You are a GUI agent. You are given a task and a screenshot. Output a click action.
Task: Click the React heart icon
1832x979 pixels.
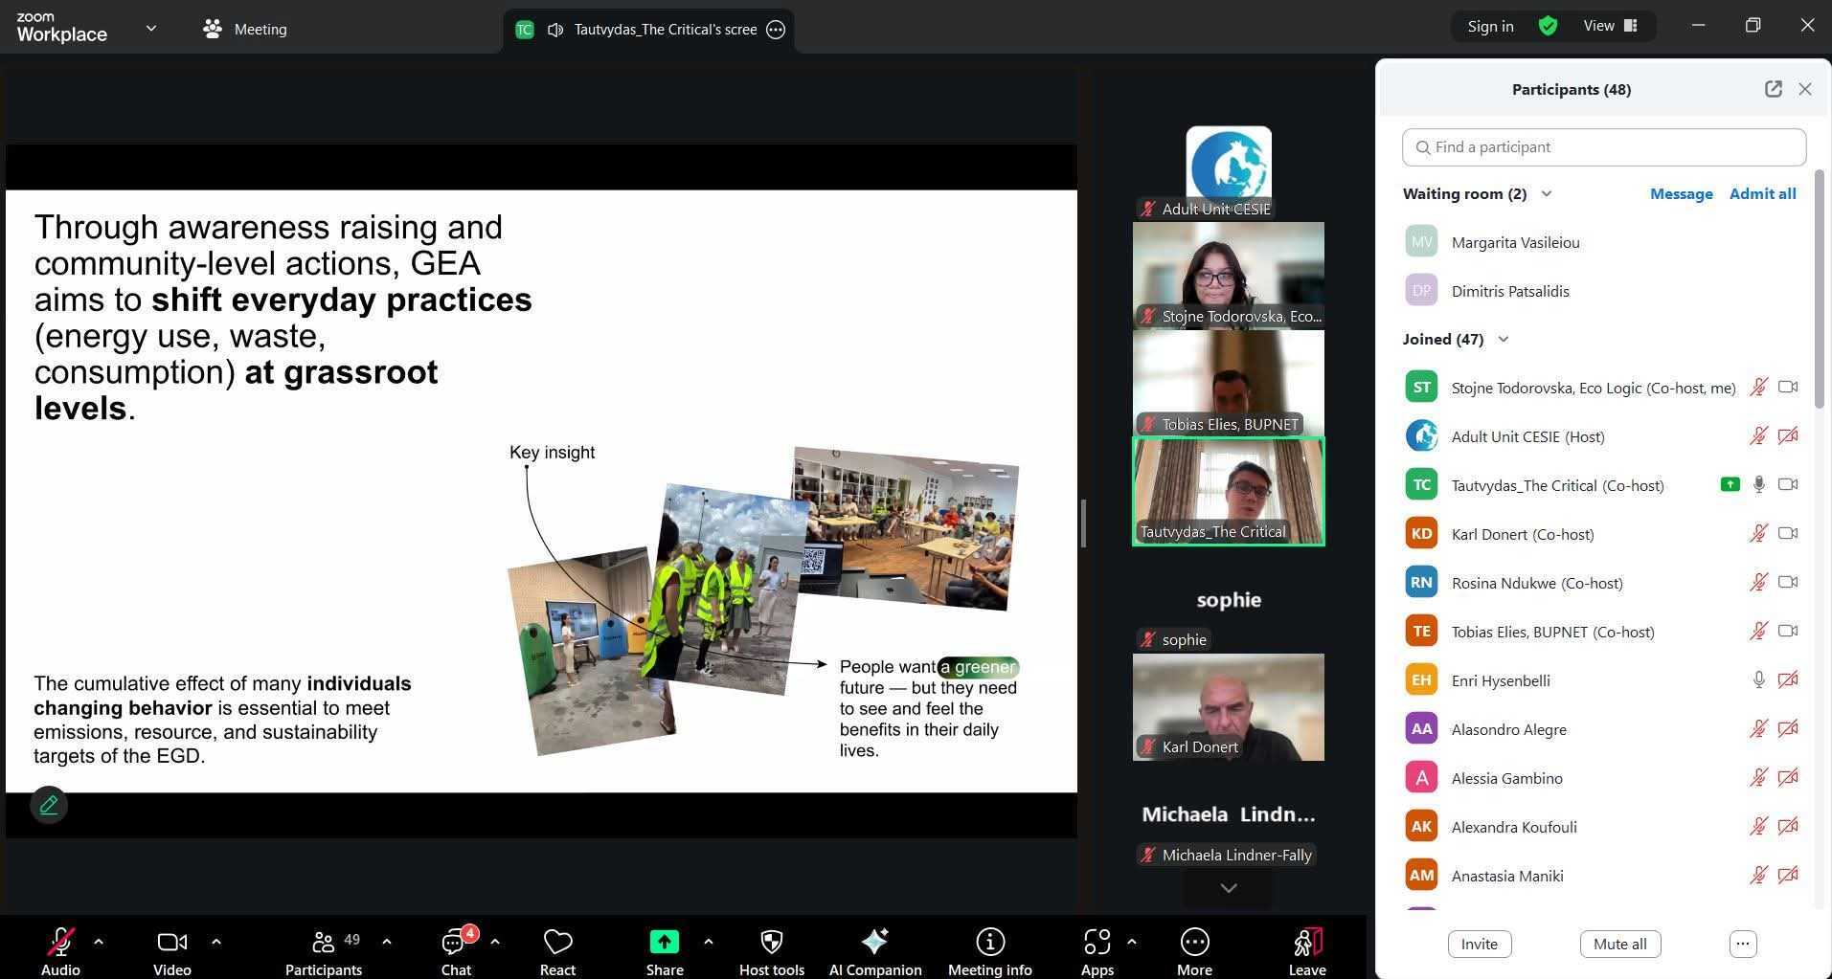tap(557, 944)
